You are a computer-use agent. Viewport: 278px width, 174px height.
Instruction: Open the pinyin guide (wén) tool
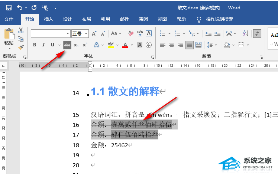[x=140, y=34]
